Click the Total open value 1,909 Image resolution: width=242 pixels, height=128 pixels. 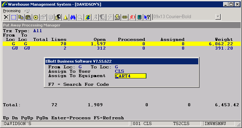click(x=95, y=105)
